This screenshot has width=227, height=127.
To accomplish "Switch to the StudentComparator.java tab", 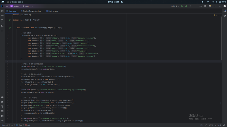I will click(x=31, y=11).
